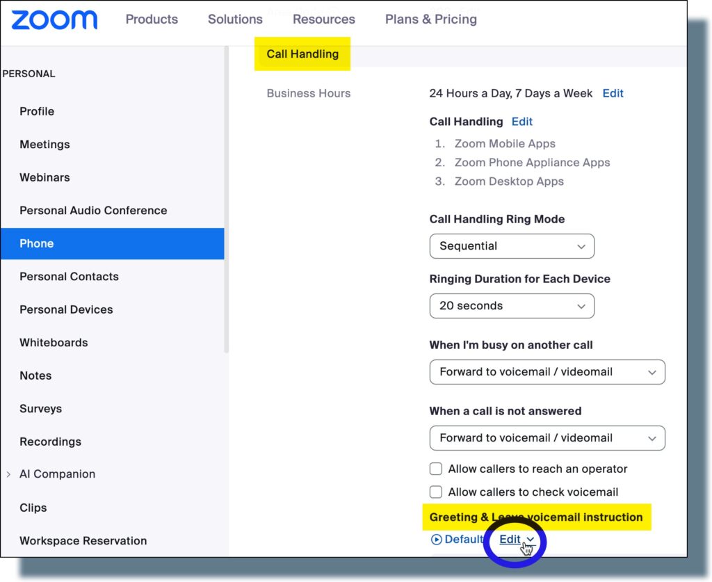
Task: Open the Products menu
Action: coord(151,19)
